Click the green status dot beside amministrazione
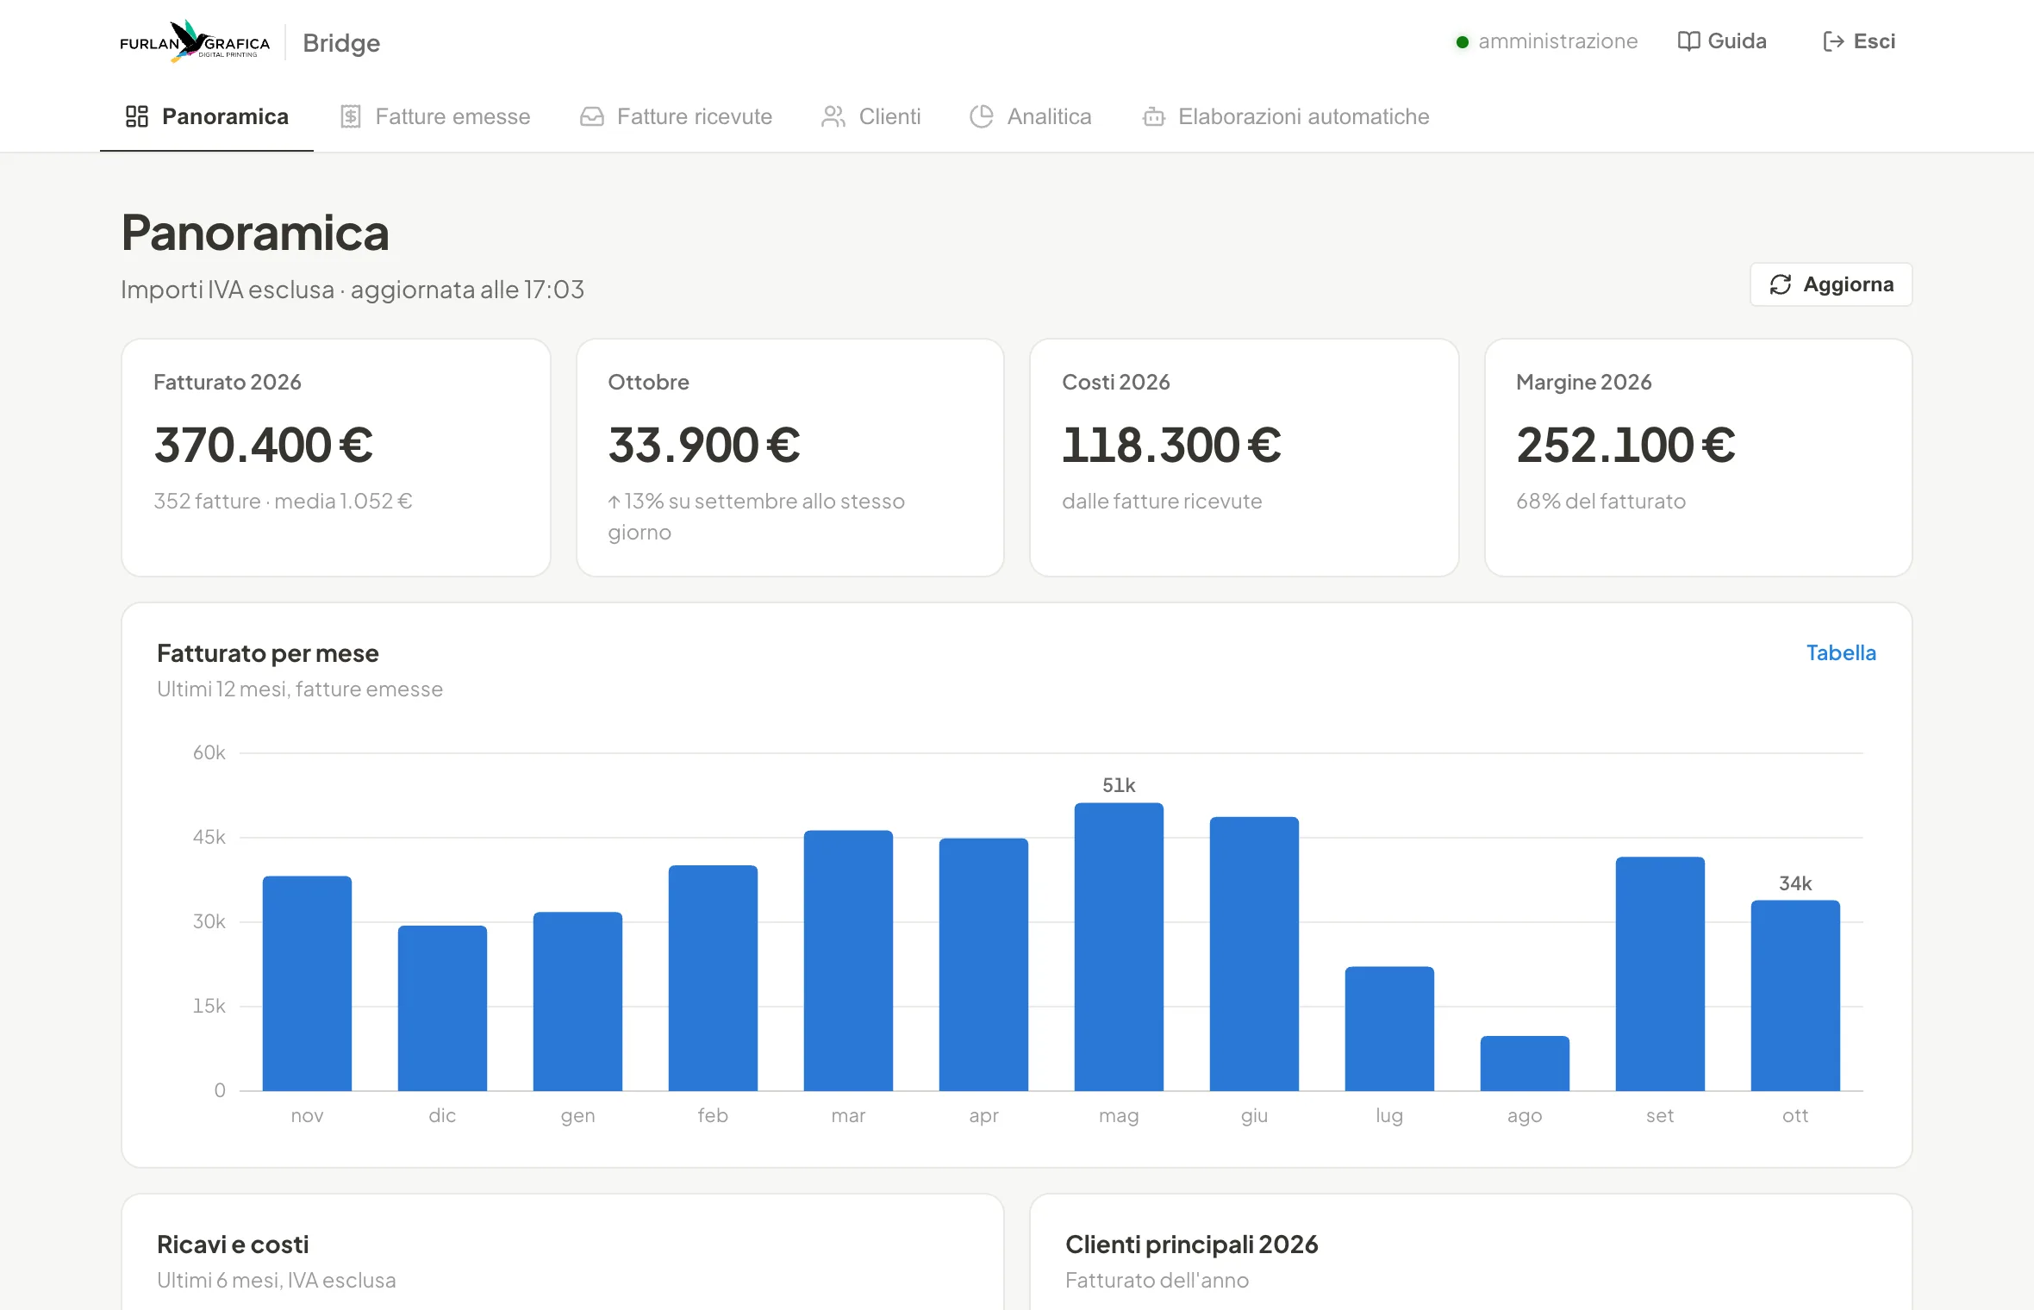2034x1310 pixels. tap(1463, 42)
